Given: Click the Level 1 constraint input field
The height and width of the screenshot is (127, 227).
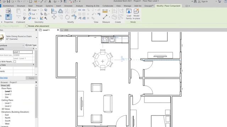Looking at the screenshot, I should coord(23,52).
